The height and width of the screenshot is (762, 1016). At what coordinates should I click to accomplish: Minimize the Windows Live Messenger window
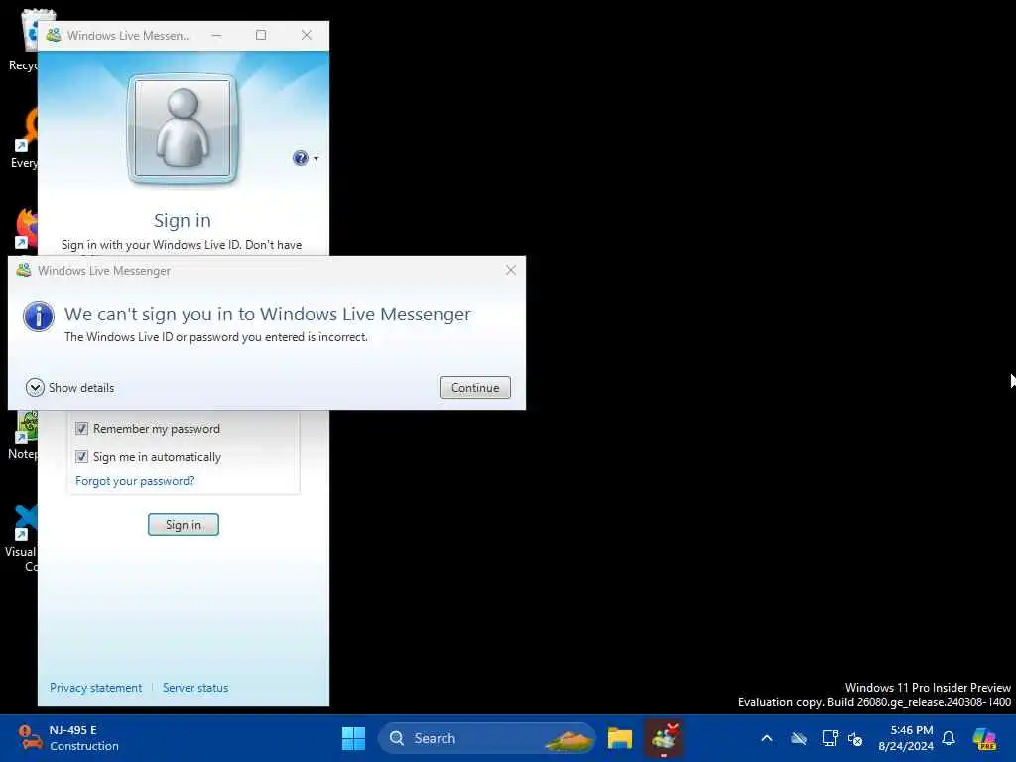point(217,35)
